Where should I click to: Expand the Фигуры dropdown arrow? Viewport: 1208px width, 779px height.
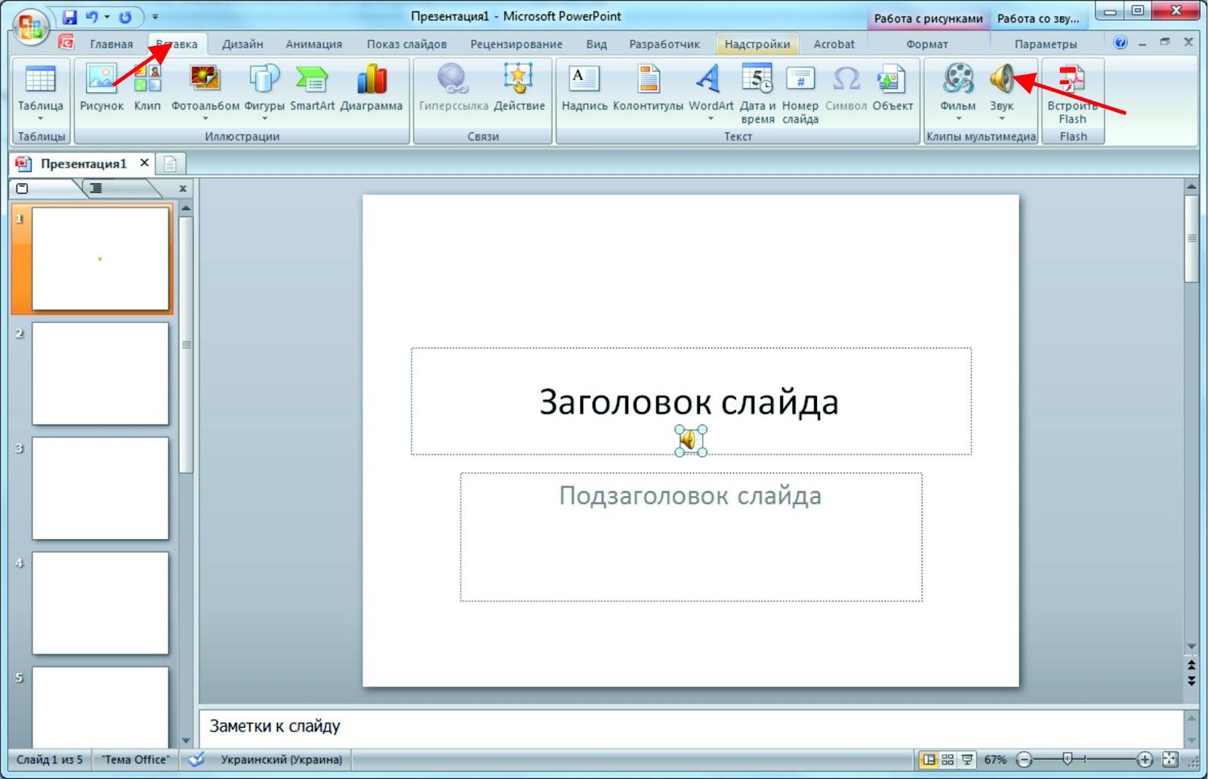click(264, 119)
